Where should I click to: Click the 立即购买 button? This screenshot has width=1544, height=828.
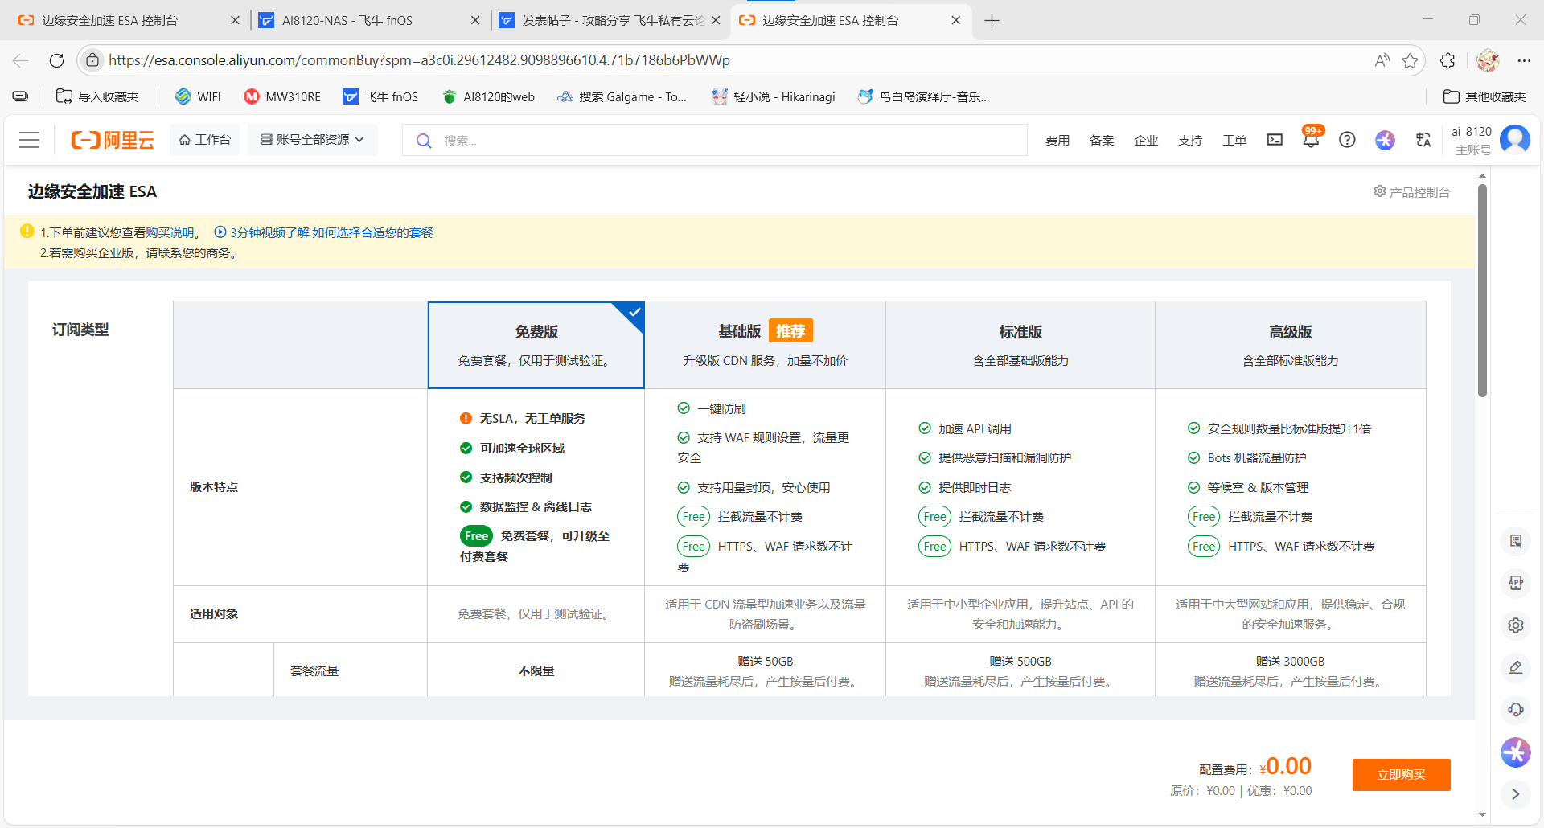1401,775
